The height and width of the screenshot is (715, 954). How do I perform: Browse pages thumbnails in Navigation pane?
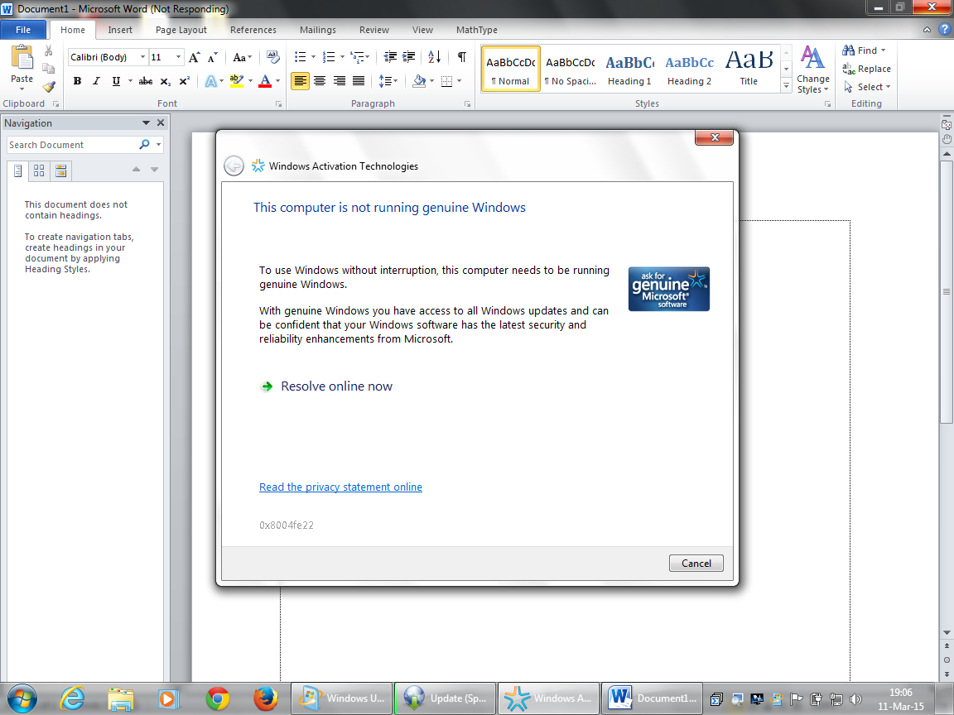point(39,170)
